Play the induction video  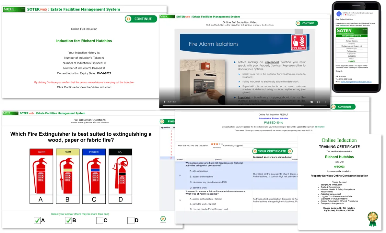click(x=164, y=102)
